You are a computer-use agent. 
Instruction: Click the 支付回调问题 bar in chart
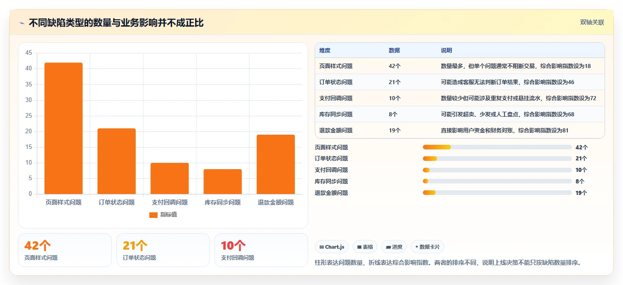(169, 178)
